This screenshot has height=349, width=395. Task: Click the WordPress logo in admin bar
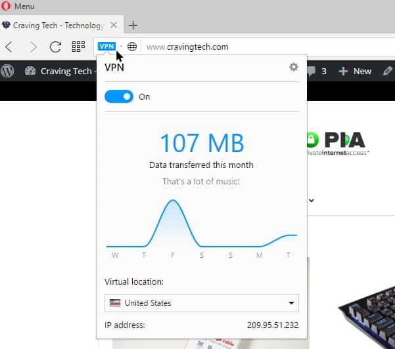[x=7, y=71]
